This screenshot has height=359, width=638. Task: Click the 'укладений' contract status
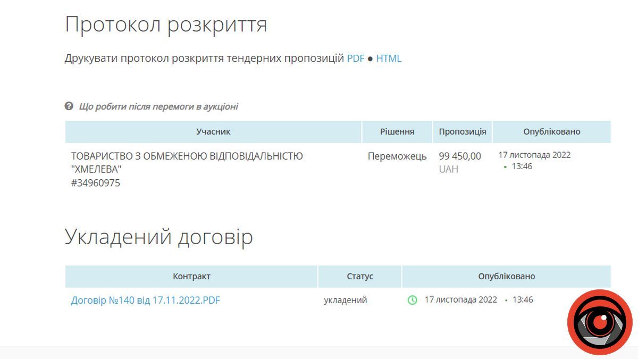pos(345,300)
